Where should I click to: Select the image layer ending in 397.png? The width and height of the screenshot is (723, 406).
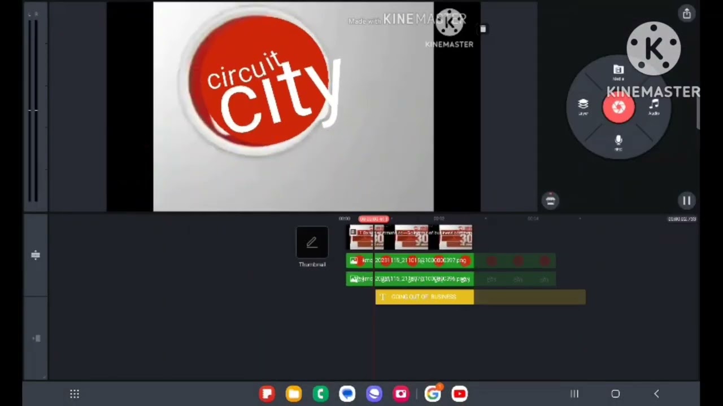pos(410,261)
